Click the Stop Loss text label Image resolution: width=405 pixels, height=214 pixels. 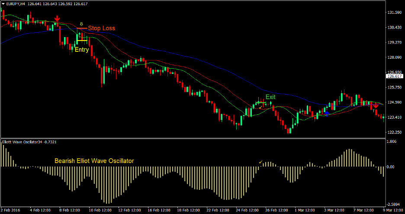click(102, 28)
